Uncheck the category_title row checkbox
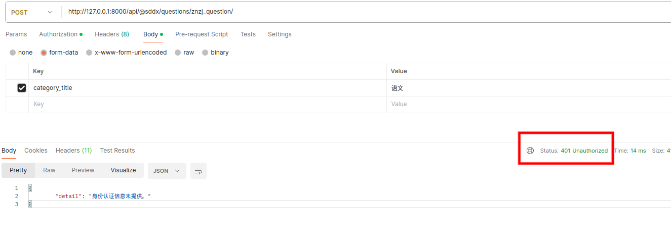Image resolution: width=671 pixels, height=239 pixels. point(22,88)
